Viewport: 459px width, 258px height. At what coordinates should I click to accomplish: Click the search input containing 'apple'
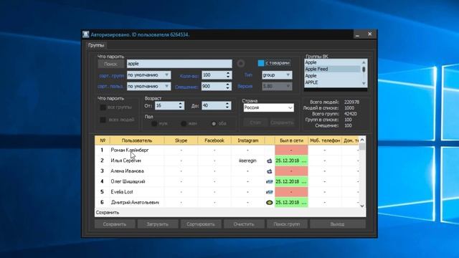click(x=179, y=64)
